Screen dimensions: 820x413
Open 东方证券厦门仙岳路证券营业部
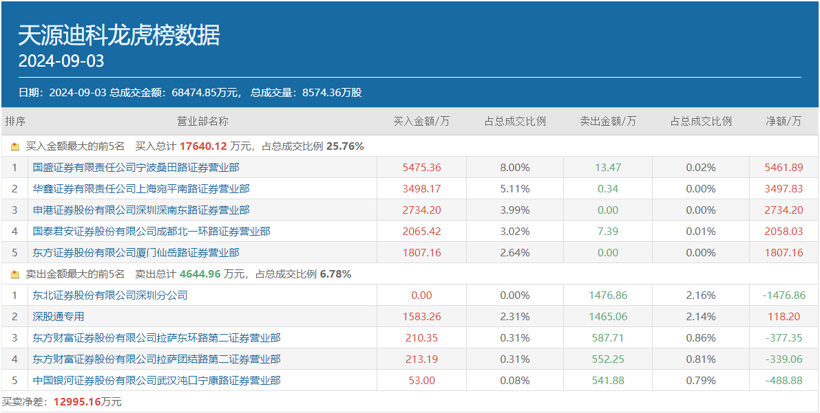pyautogui.click(x=136, y=252)
